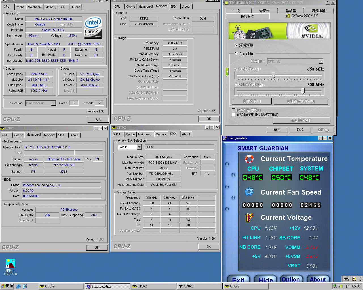Screen dimensions: 363x290
Task: Expand the Slot #1 memory slot dropdown
Action: pyautogui.click(x=139, y=147)
